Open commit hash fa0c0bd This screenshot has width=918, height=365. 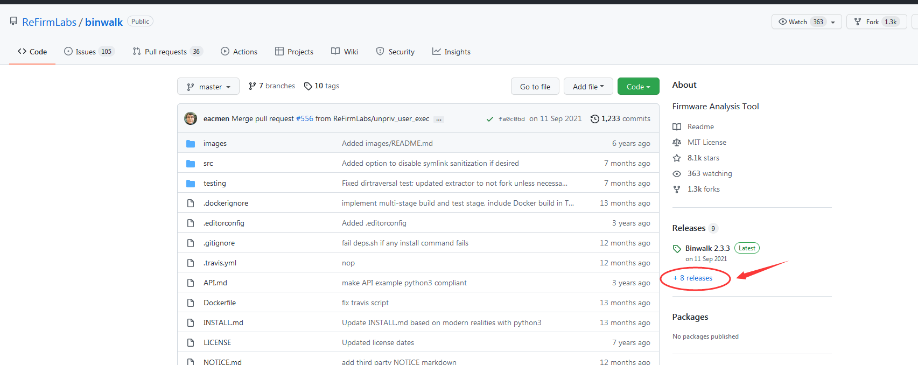(x=511, y=119)
